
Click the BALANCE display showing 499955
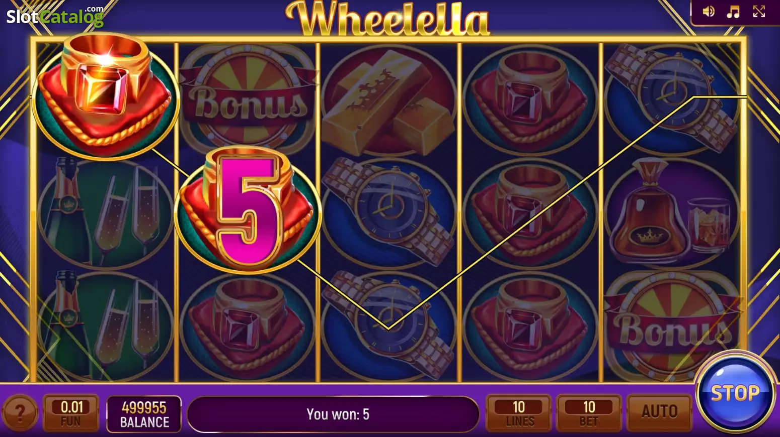tap(144, 414)
